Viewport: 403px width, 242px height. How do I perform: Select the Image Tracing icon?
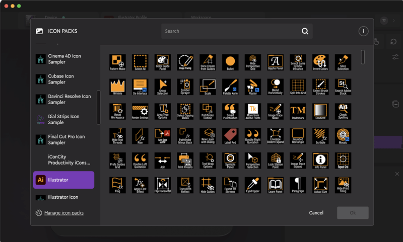point(185,62)
